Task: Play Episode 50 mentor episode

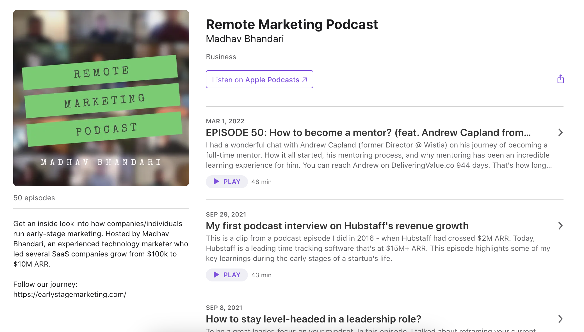Action: pos(227,182)
